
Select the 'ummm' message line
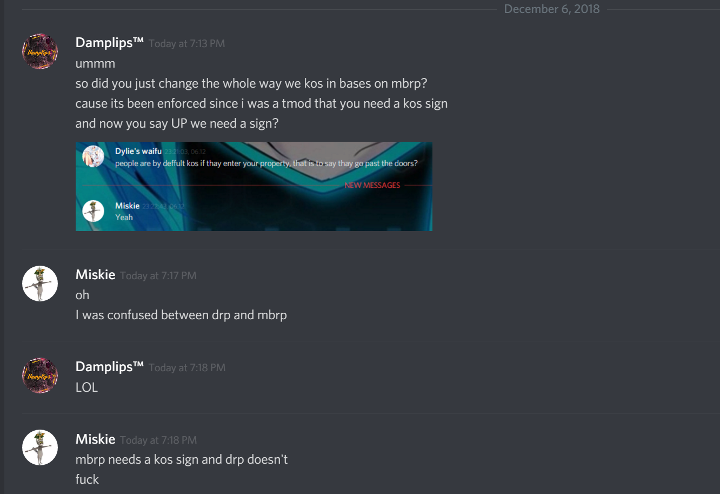[96, 64]
